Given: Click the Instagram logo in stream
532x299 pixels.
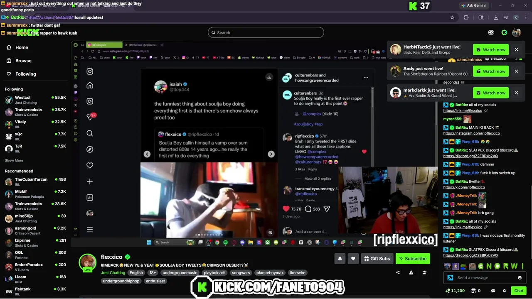Looking at the screenshot, I should click(90, 71).
